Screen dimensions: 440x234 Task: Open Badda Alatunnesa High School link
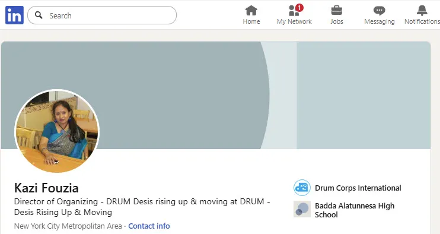pyautogui.click(x=355, y=210)
